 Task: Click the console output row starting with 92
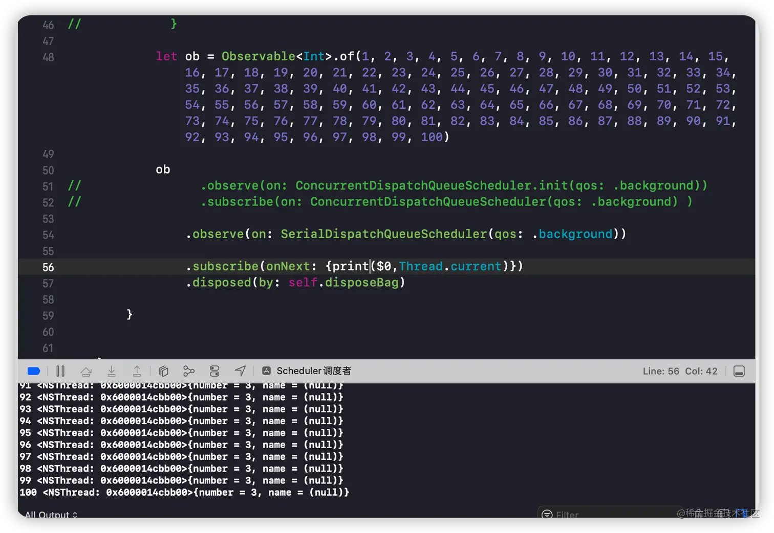pos(181,397)
